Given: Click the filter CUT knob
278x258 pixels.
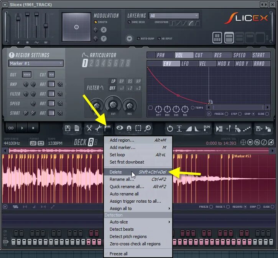Looking at the screenshot, I should (113, 105).
